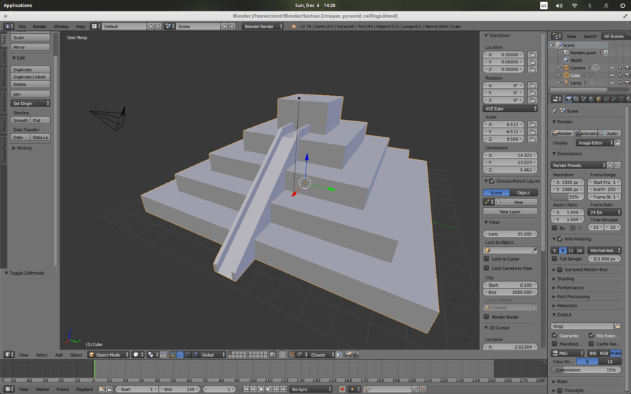Open output folder browser icon

[618, 326]
